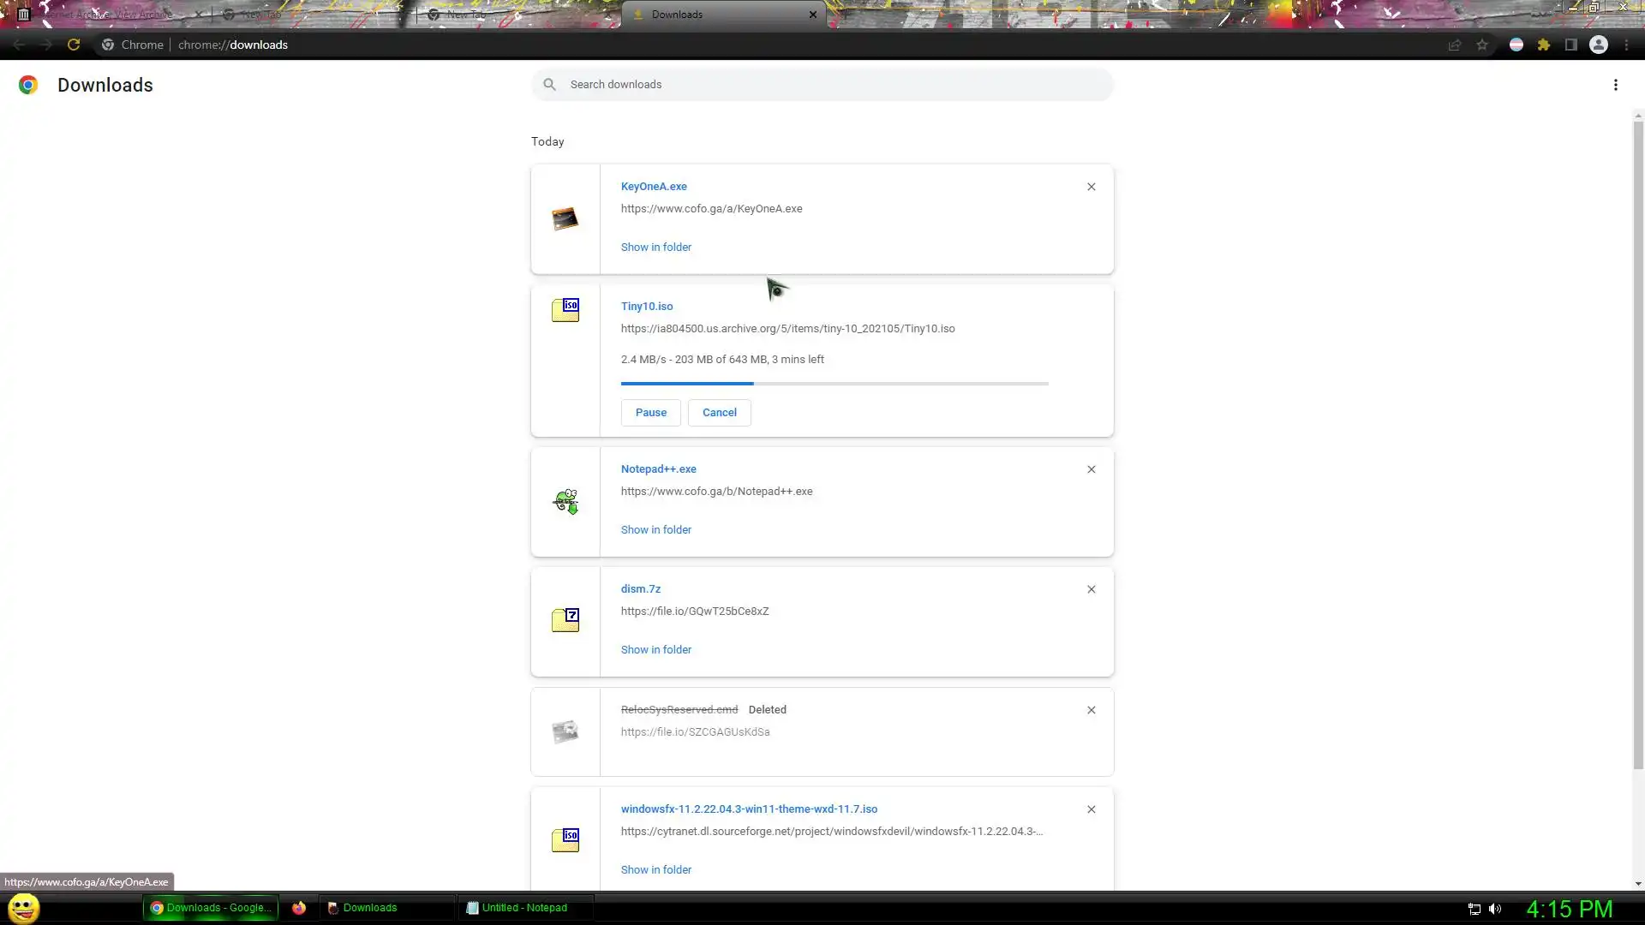Open Downloads page three-dot menu
This screenshot has width=1645, height=925.
1615,85
